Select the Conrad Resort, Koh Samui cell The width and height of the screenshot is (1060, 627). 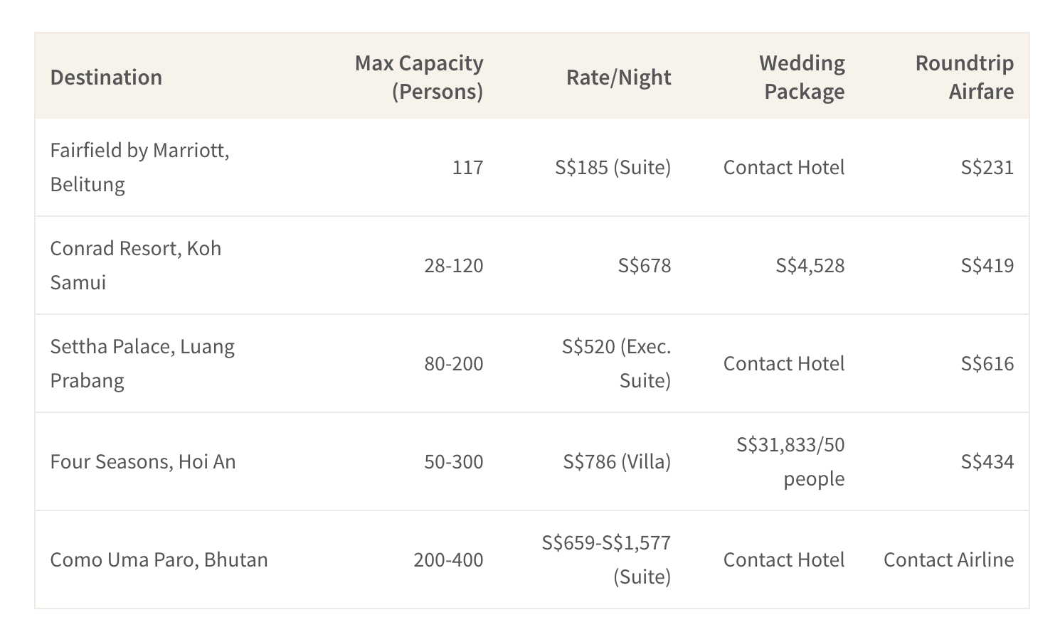(x=135, y=265)
